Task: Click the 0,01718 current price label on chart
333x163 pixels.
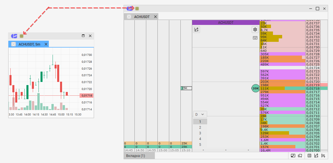Action: click(x=86, y=96)
